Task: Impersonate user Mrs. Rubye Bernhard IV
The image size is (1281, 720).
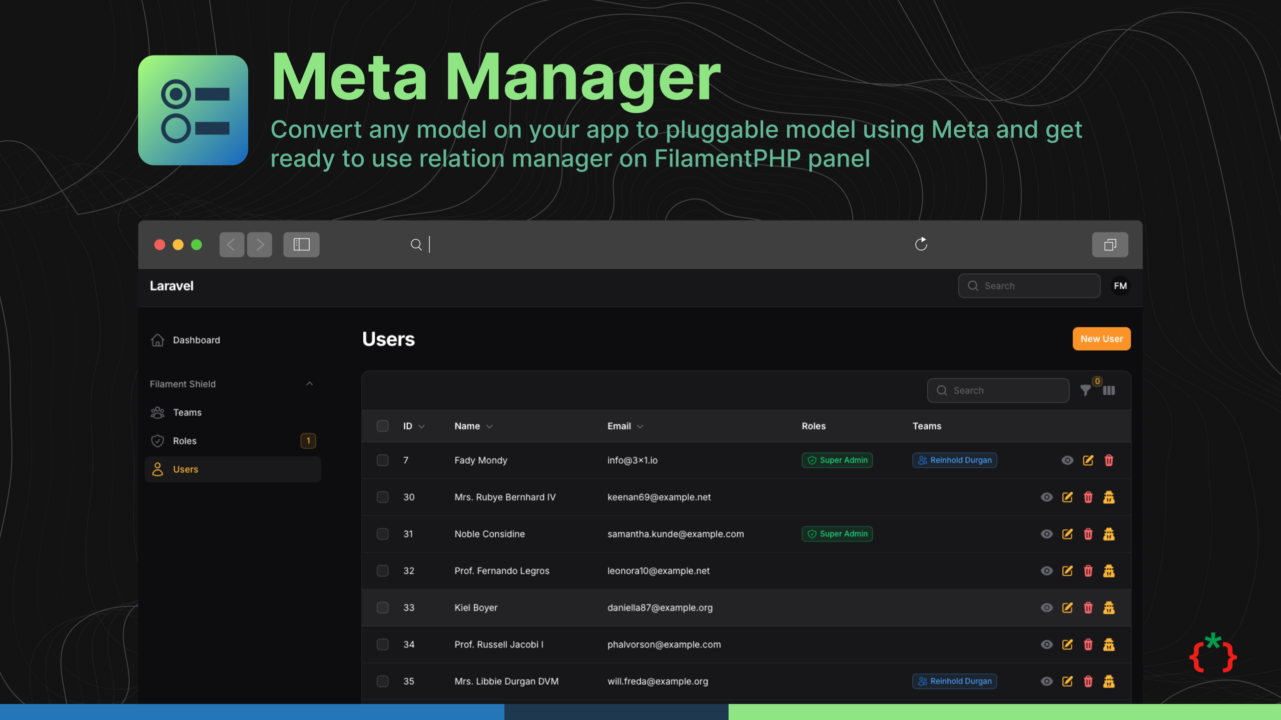Action: coord(1109,497)
